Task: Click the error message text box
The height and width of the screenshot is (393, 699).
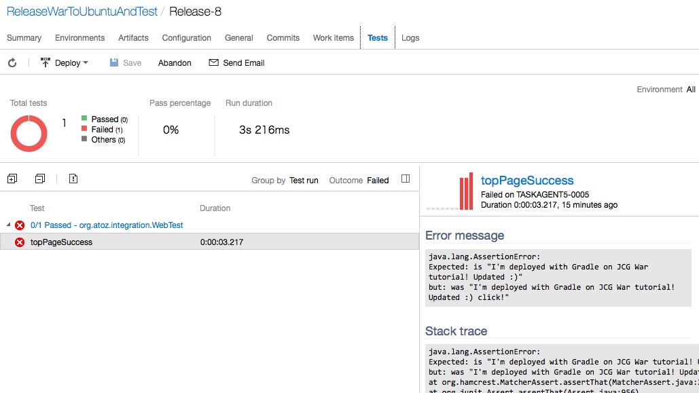Action: click(558, 278)
